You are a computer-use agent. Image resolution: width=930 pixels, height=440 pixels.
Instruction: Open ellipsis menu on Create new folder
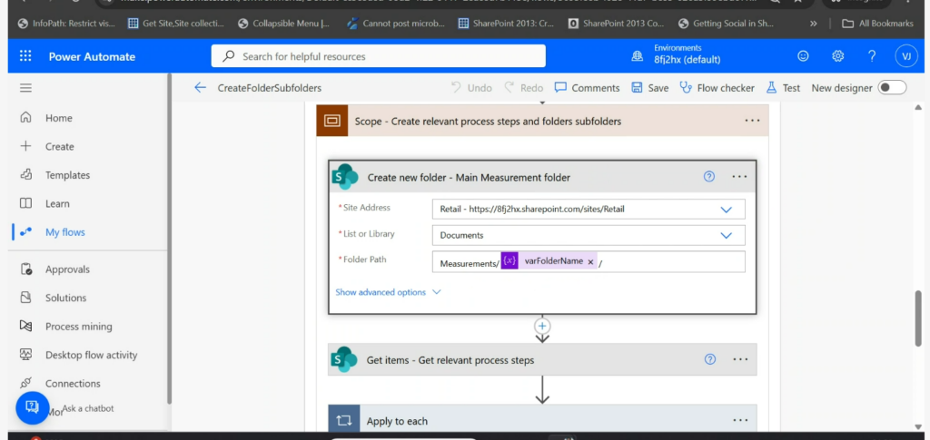739,177
